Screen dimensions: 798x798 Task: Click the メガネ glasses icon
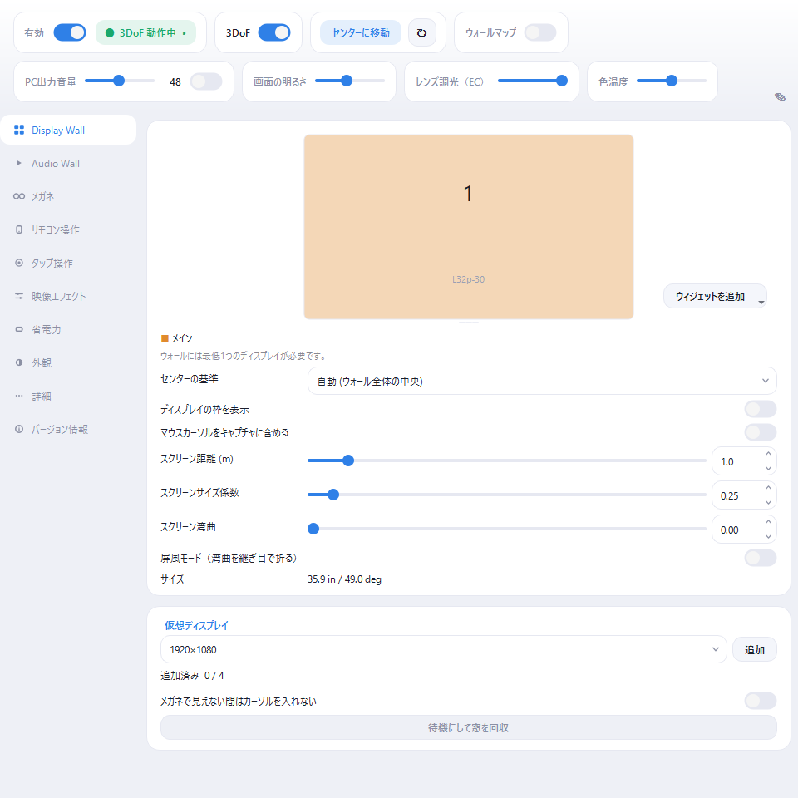tap(19, 196)
